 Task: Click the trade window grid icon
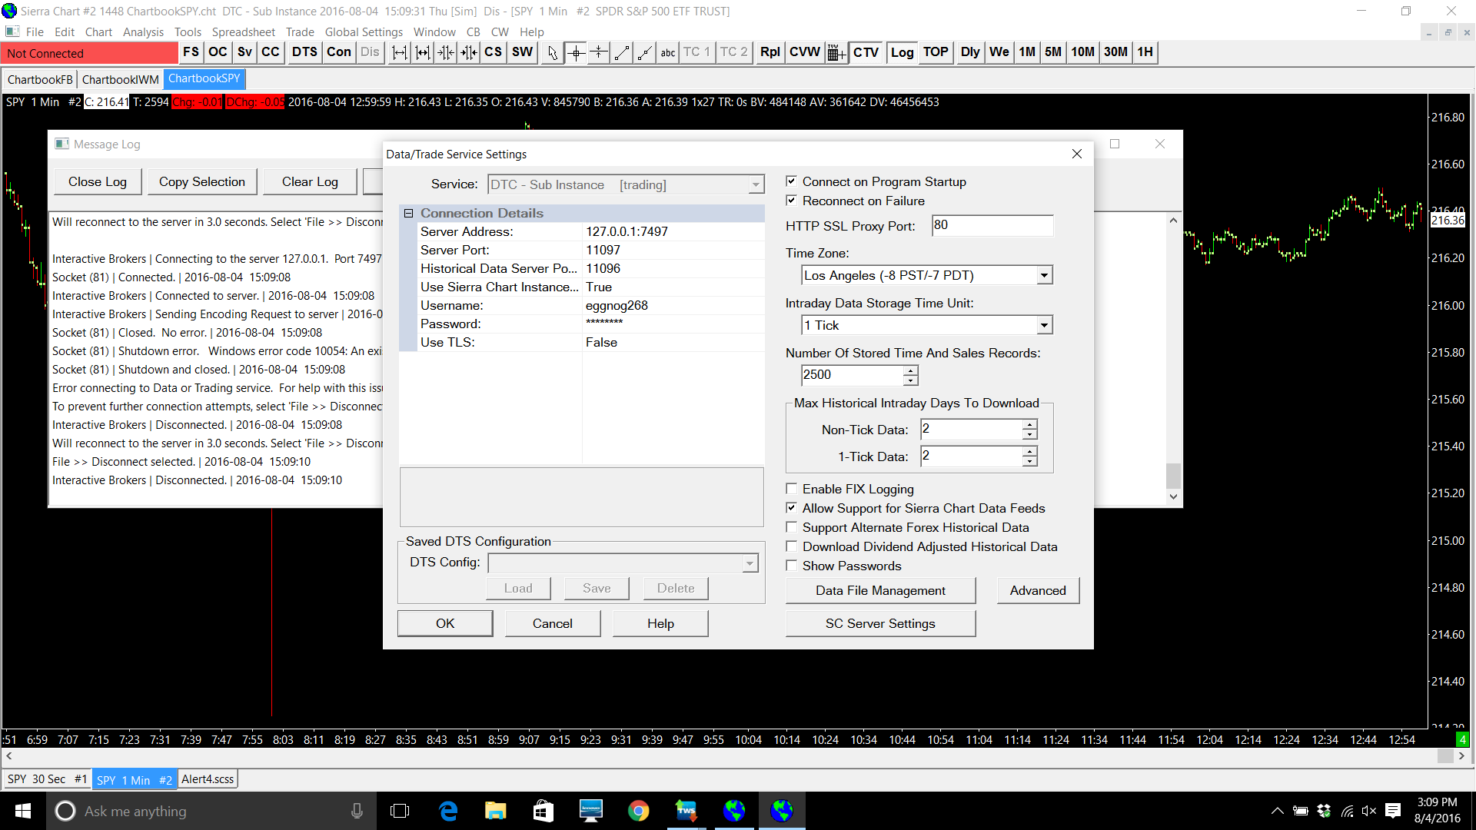pyautogui.click(x=836, y=52)
